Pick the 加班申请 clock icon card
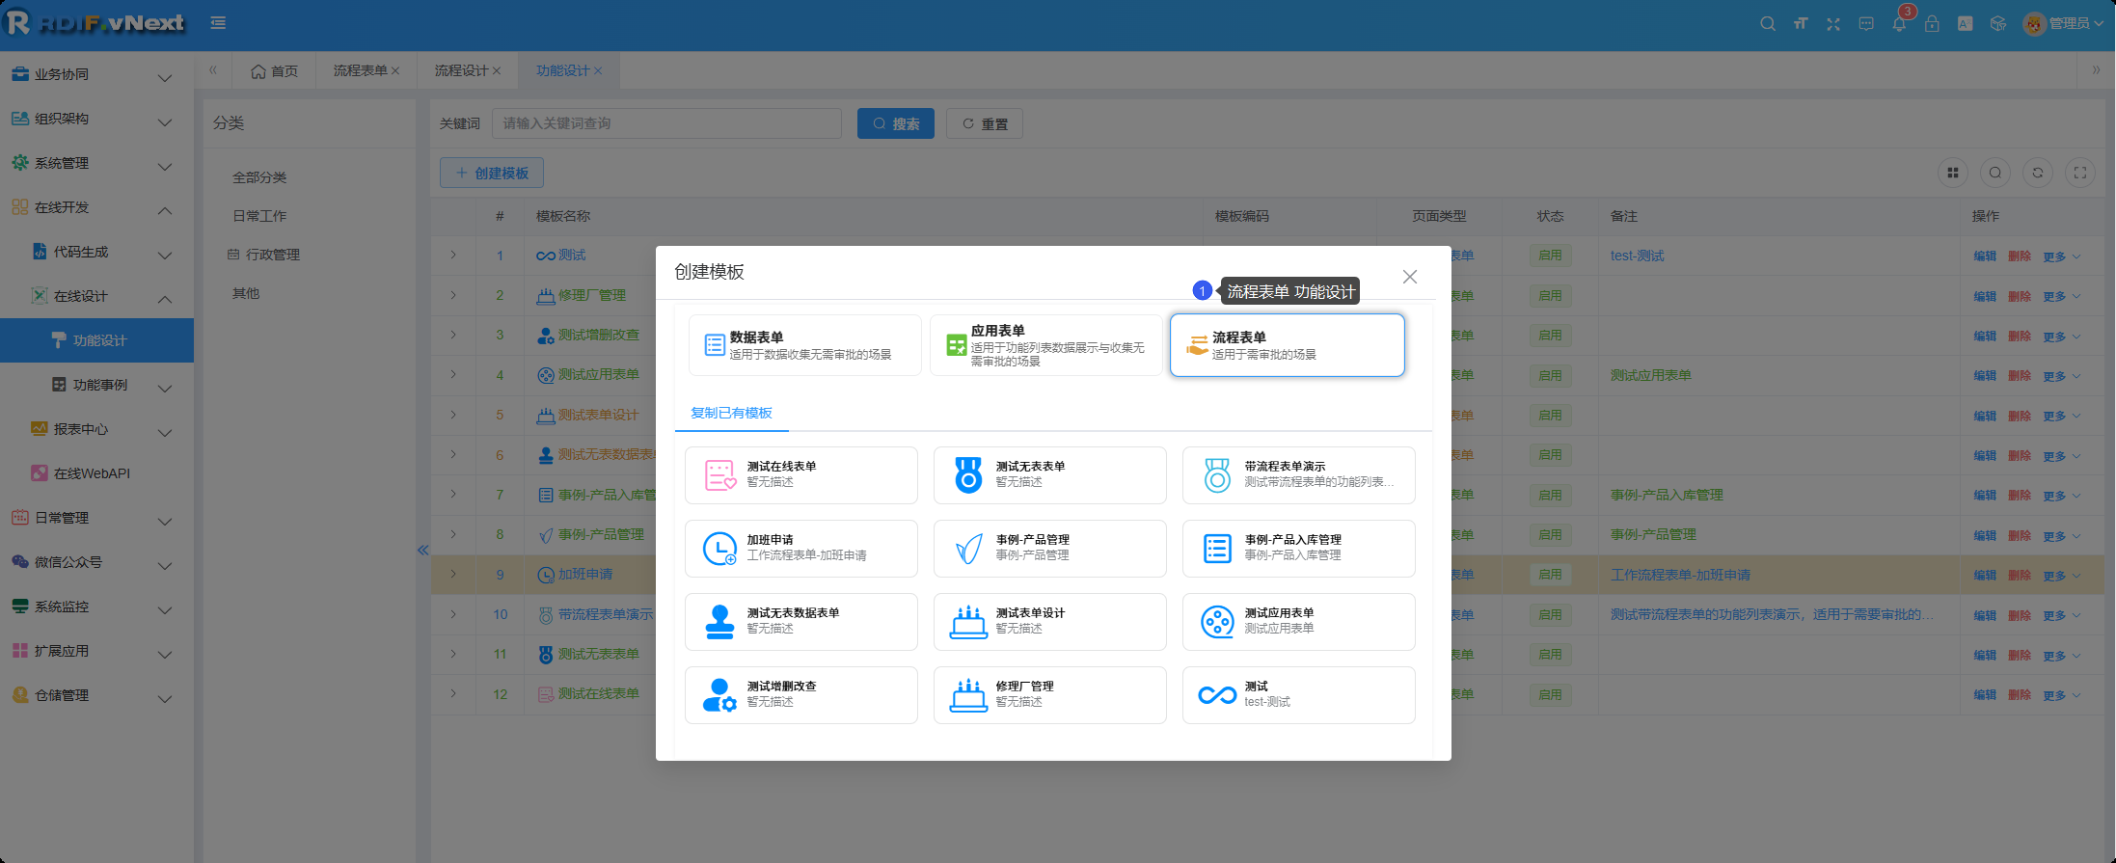This screenshot has width=2116, height=863. coord(800,548)
